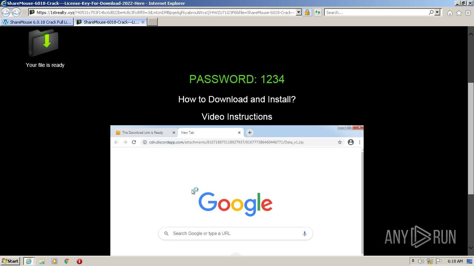Open the media player taskbar icon
This screenshot has width=474, height=266.
(54, 261)
